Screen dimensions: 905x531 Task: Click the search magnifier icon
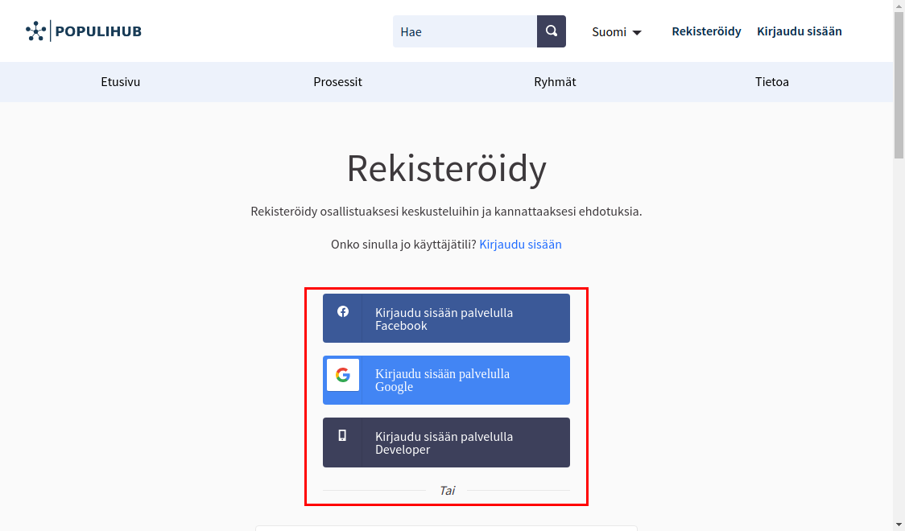(551, 31)
